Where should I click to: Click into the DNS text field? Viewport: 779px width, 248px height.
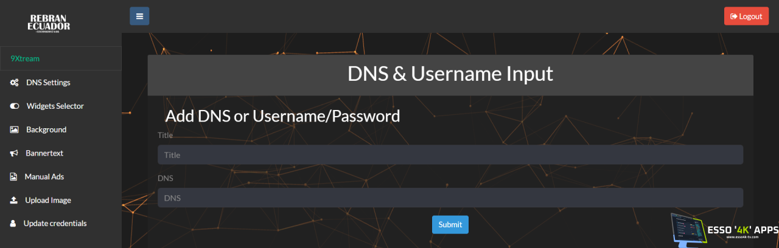[x=450, y=198]
